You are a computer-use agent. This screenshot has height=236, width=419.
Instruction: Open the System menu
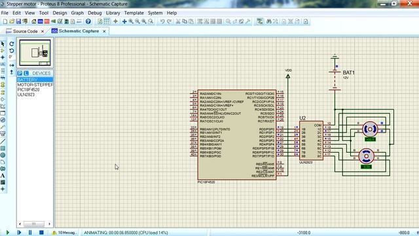tap(155, 13)
